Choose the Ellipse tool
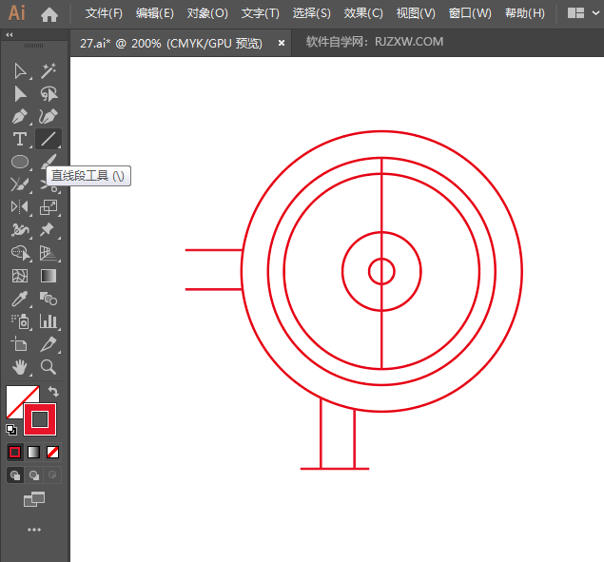604x562 pixels. 19,162
